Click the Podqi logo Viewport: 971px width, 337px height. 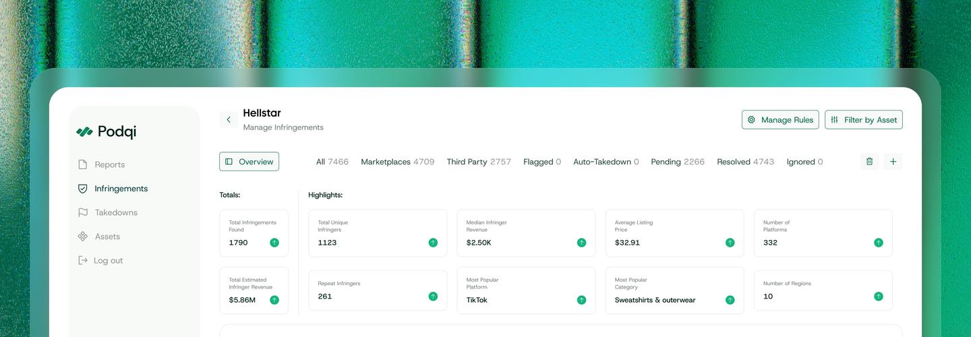(107, 132)
